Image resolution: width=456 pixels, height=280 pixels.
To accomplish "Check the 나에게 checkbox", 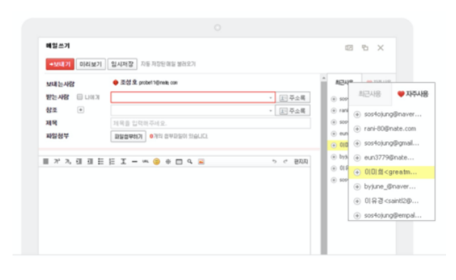I will point(80,97).
